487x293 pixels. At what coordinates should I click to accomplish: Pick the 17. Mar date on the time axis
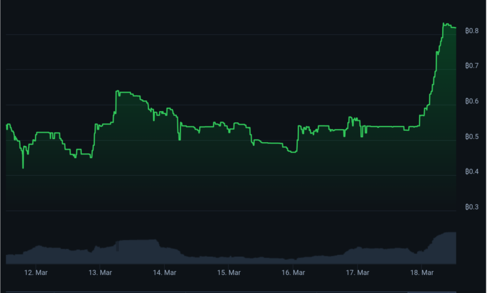tap(358, 272)
